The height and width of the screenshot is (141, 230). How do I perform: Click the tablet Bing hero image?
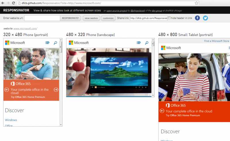point(109,72)
